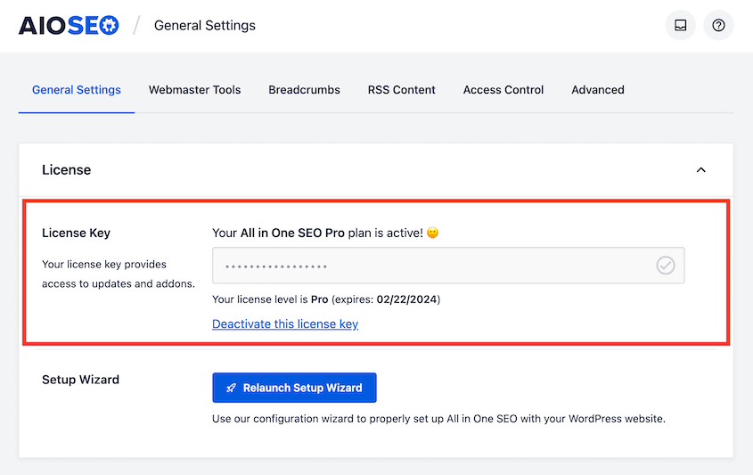
Task: Click the smiley emoji after active message
Action: point(433,233)
